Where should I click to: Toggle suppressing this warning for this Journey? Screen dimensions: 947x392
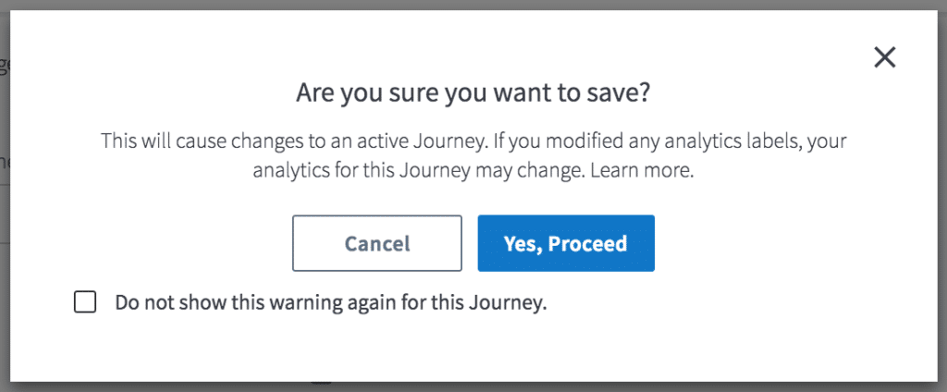[x=85, y=302]
